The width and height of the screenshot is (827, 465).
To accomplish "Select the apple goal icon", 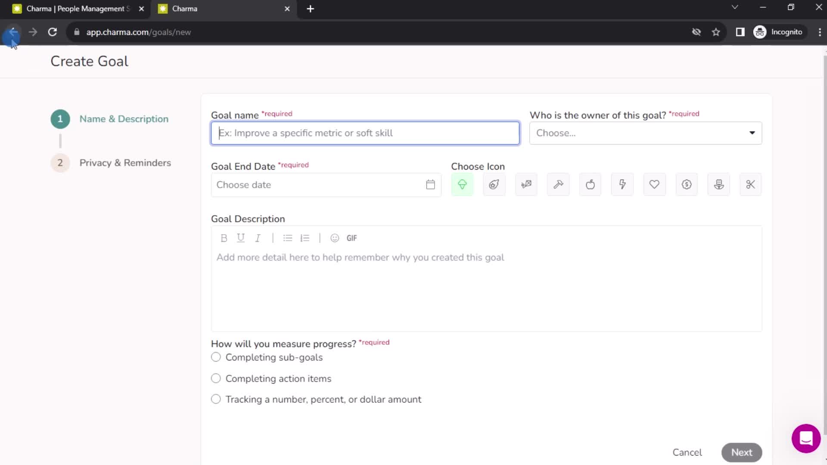I will coord(590,185).
